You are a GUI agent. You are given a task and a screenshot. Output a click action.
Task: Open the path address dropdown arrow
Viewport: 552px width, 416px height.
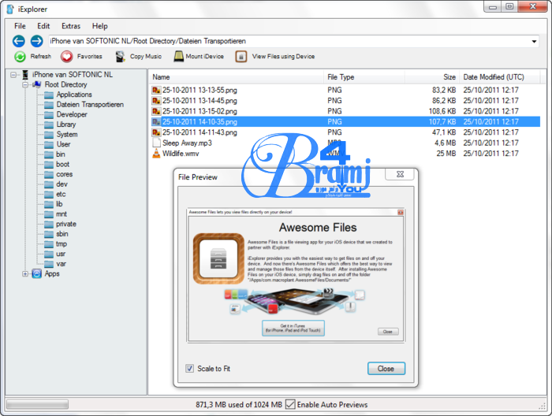pos(534,42)
